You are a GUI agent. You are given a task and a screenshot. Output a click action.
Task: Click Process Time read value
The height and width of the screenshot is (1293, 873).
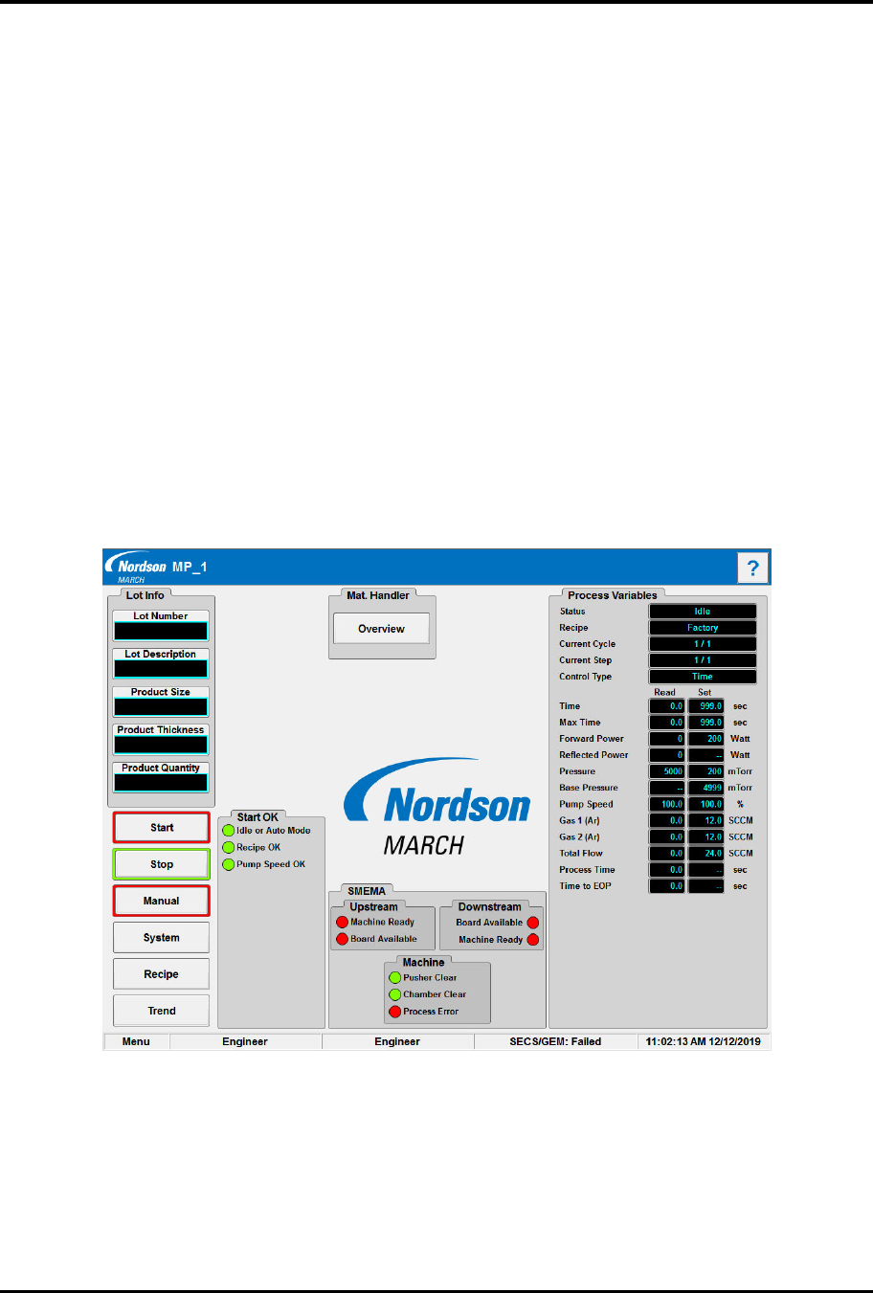click(667, 870)
